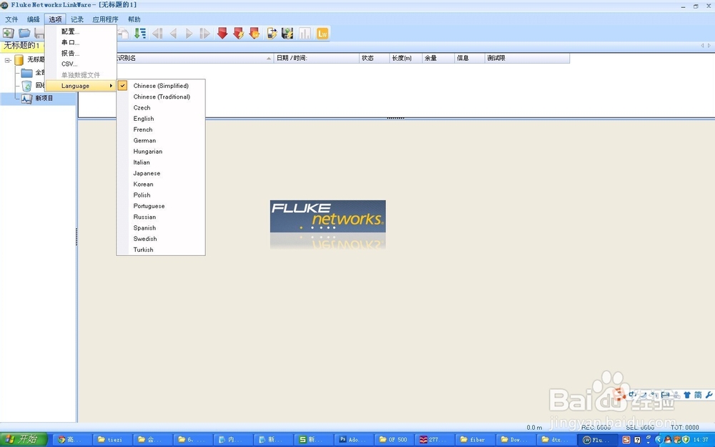715x447 pixels.
Task: Select the blue folder icon in tree
Action: [27, 72]
